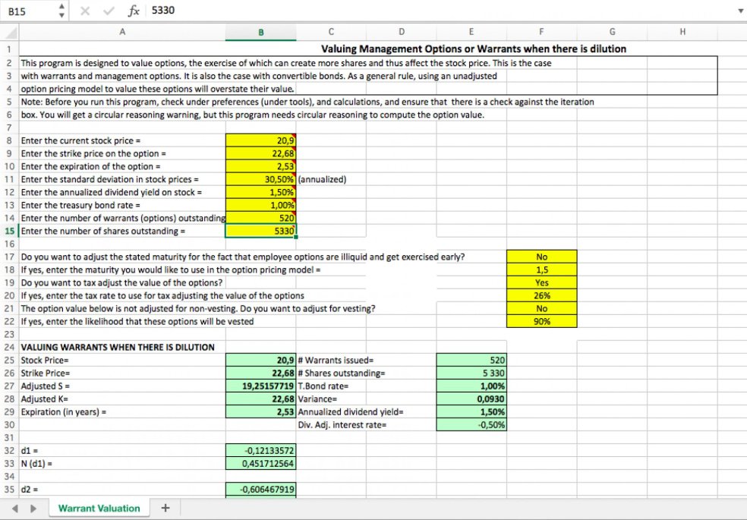Select the column B header
This screenshot has width=747, height=520.
[261, 33]
